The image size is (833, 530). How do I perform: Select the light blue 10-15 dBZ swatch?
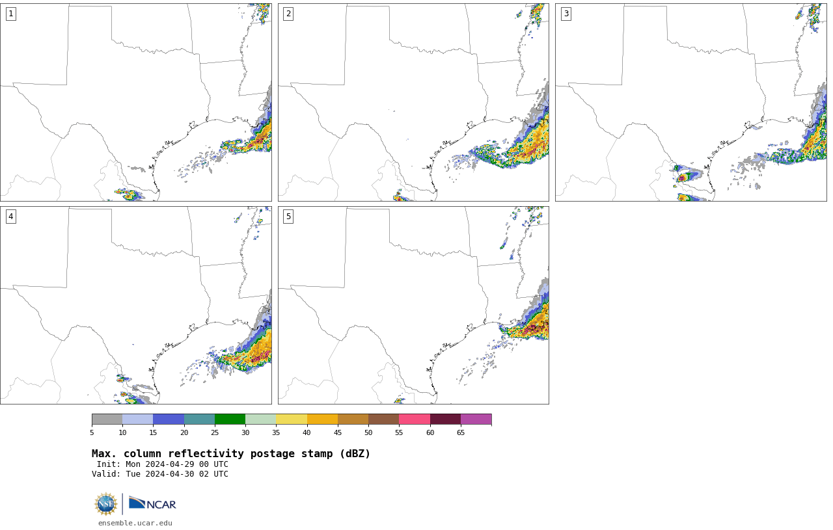[138, 419]
